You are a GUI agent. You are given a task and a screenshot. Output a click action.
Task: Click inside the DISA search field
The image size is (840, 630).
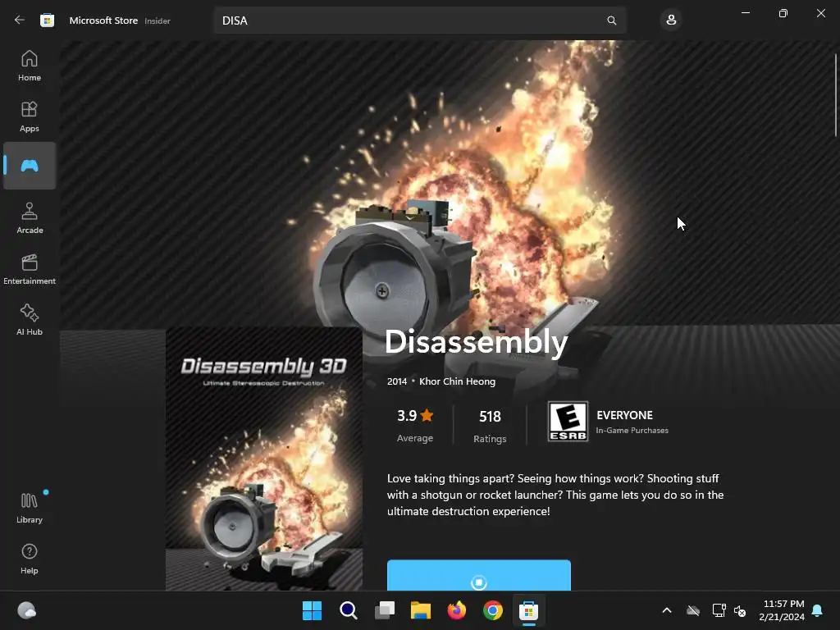tap(420, 21)
